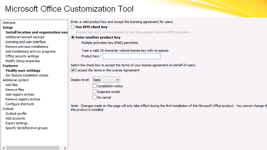Select Licensing and user interface item

pos(26,42)
